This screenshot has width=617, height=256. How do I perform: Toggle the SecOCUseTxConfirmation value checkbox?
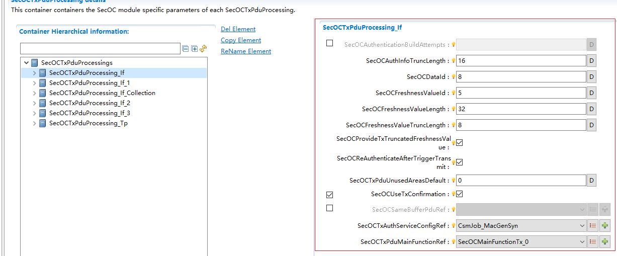pos(459,194)
